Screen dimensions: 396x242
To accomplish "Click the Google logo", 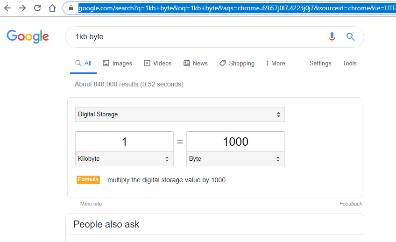I will point(28,36).
